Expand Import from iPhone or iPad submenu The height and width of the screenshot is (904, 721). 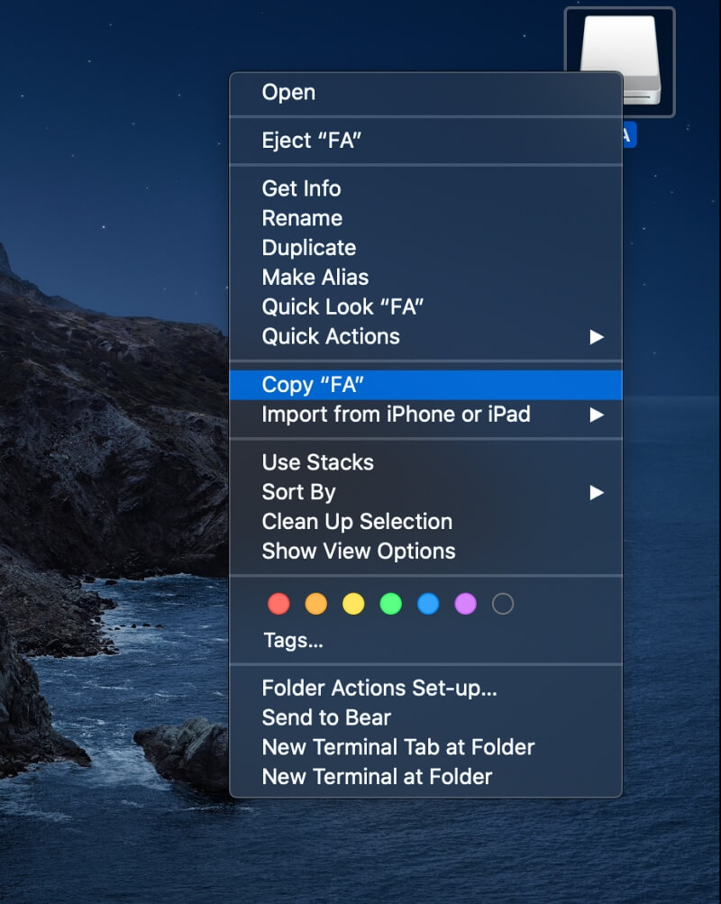[x=426, y=415]
